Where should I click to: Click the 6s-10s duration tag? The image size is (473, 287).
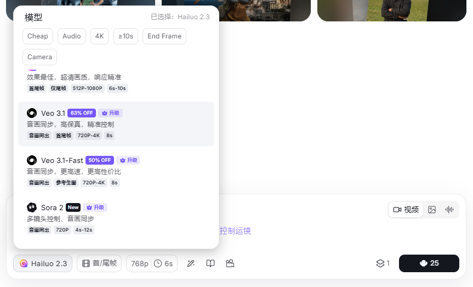pyautogui.click(x=117, y=88)
